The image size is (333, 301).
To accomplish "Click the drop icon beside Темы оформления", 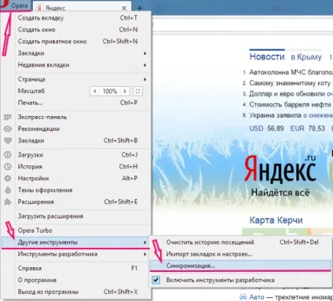I will coord(8,190).
